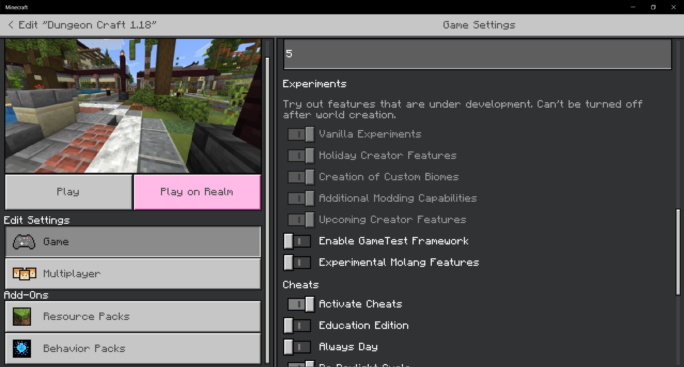Viewport: 684px width, 367px height.
Task: Toggle Upcoming Creator Features switch
Action: point(301,220)
